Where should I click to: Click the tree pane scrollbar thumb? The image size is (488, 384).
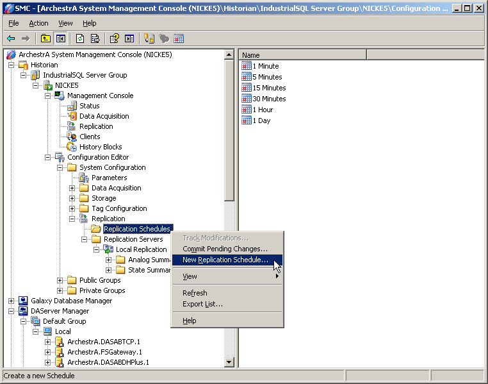point(229,131)
